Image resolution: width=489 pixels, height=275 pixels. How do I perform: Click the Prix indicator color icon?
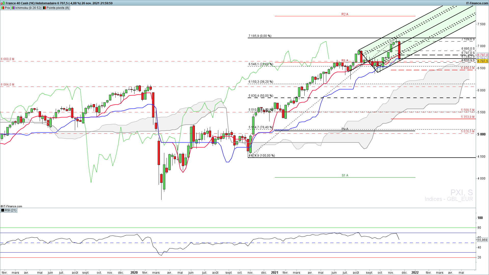pos(3,8)
